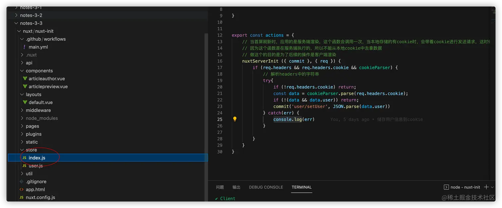Collapse the store folder
Screen dimensions: 502x208
22,150
